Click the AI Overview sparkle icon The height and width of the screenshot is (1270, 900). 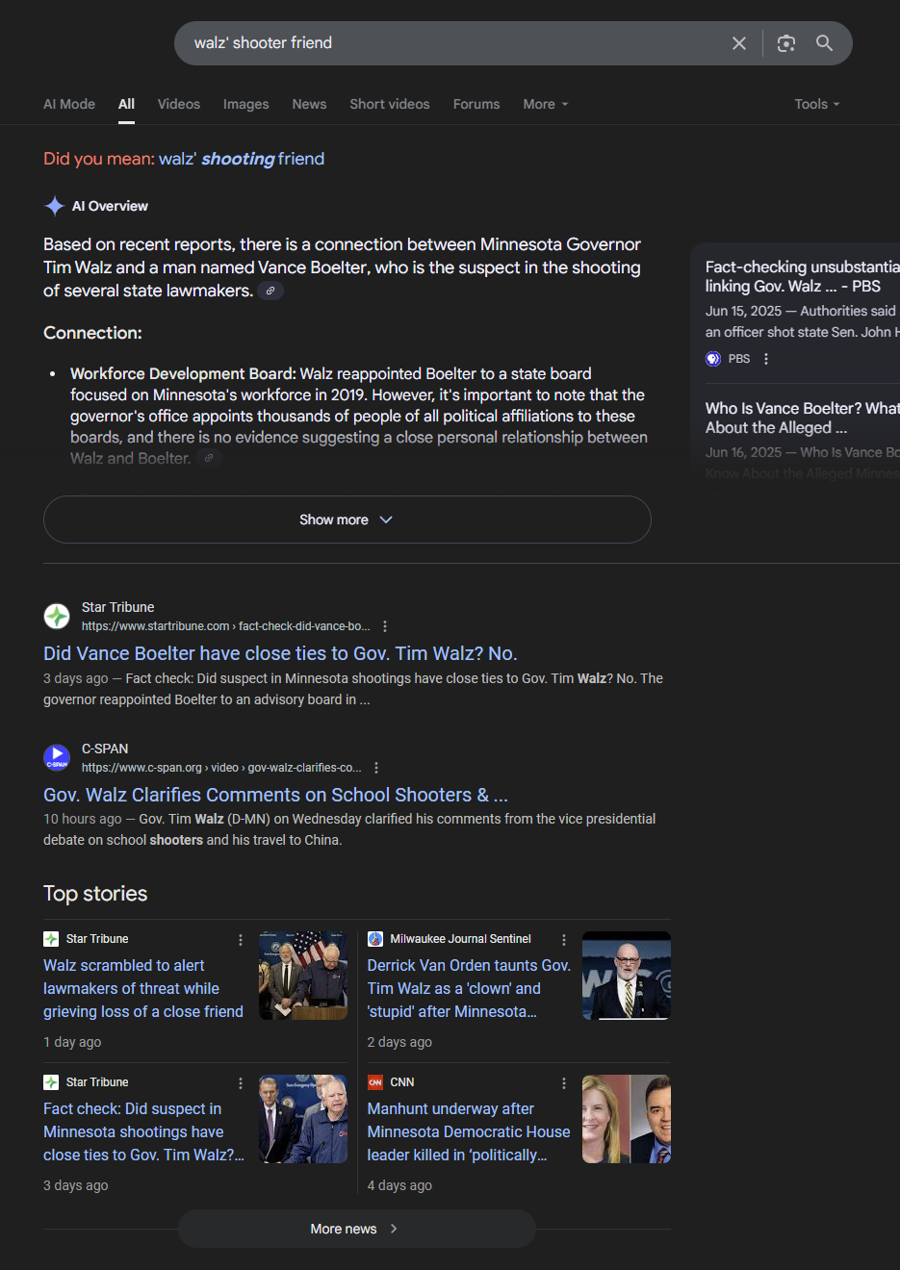point(55,206)
